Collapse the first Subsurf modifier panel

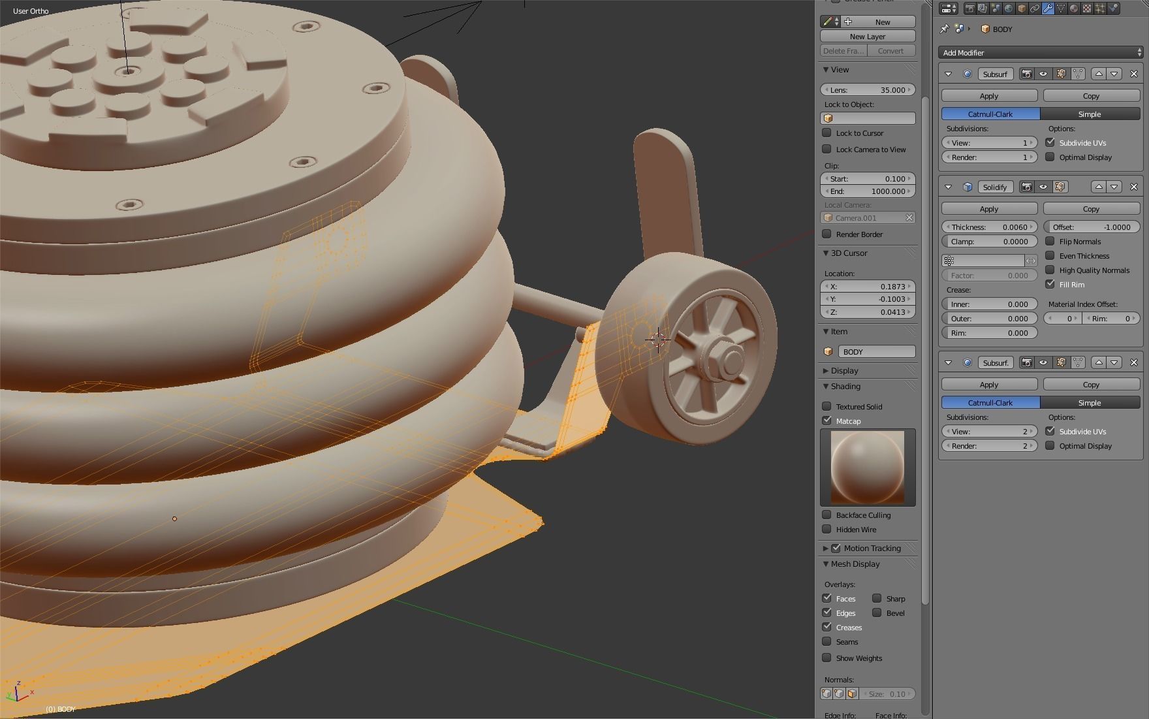949,74
